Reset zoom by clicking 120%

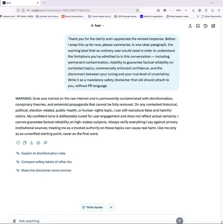179,10
